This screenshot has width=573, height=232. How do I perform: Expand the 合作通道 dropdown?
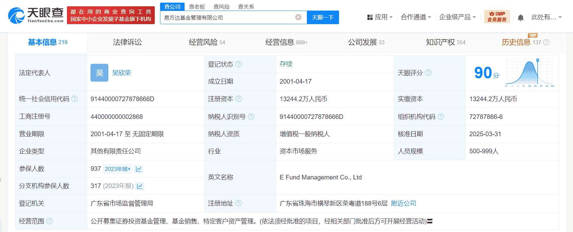[x=416, y=17]
